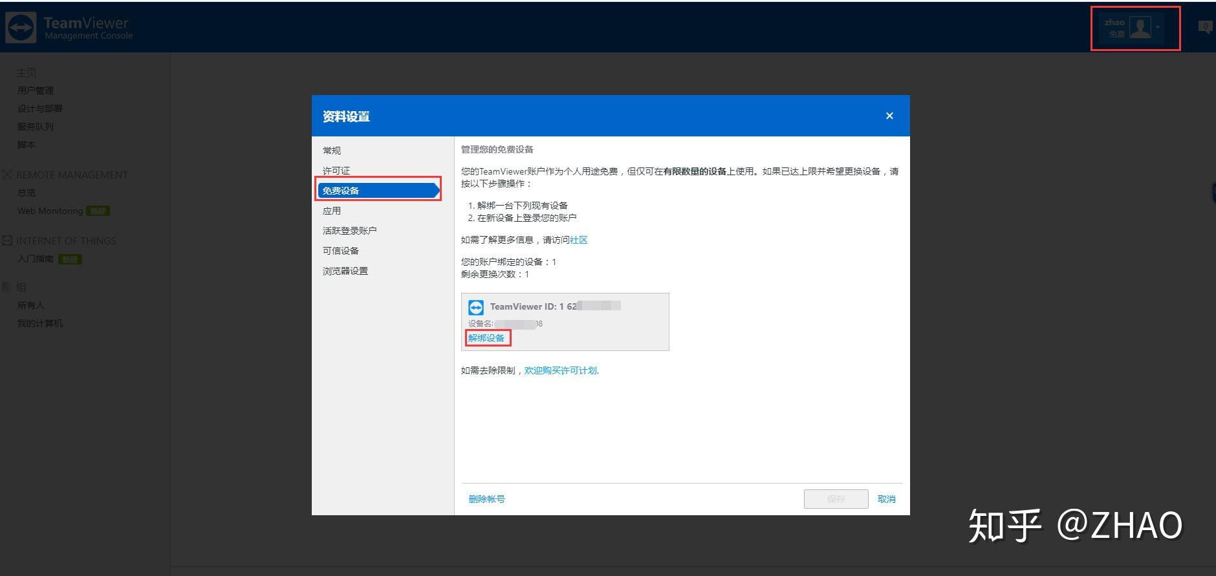
Task: Click the 解绑设备 unbind link
Action: pyautogui.click(x=486, y=338)
